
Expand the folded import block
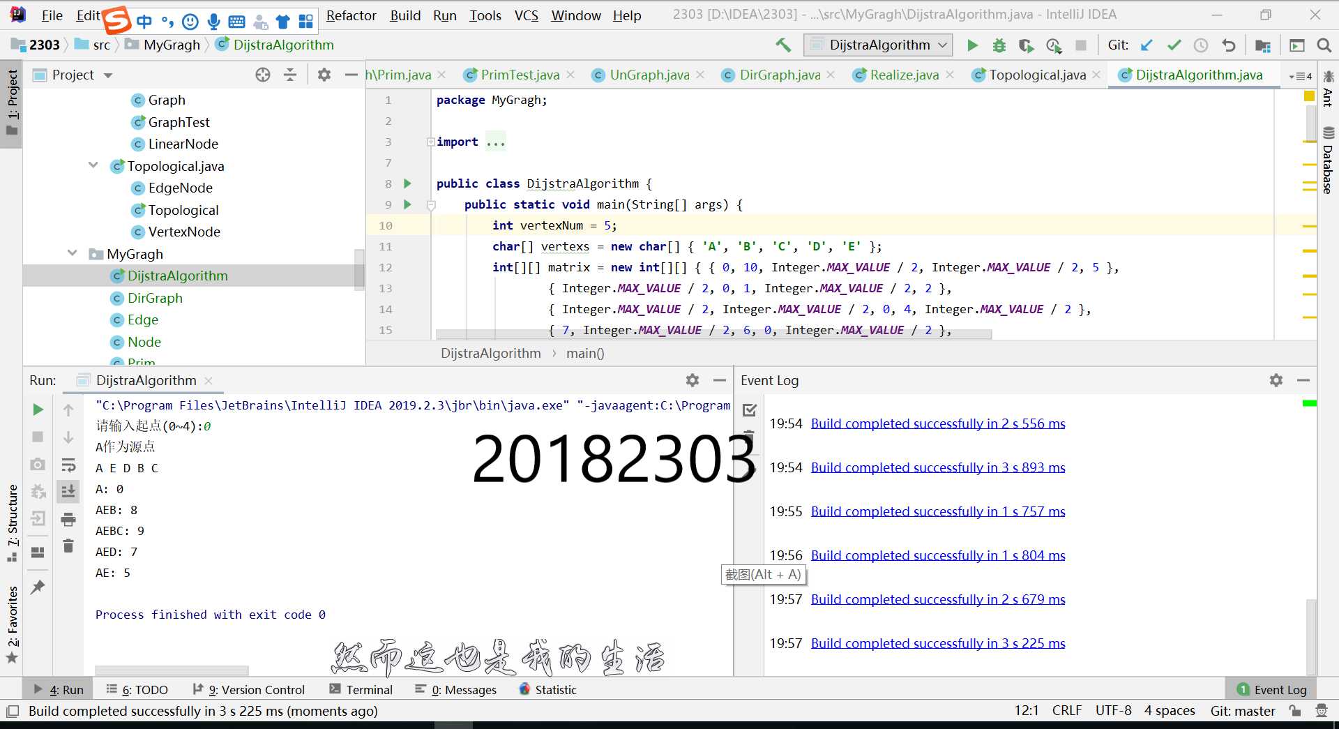(x=431, y=142)
